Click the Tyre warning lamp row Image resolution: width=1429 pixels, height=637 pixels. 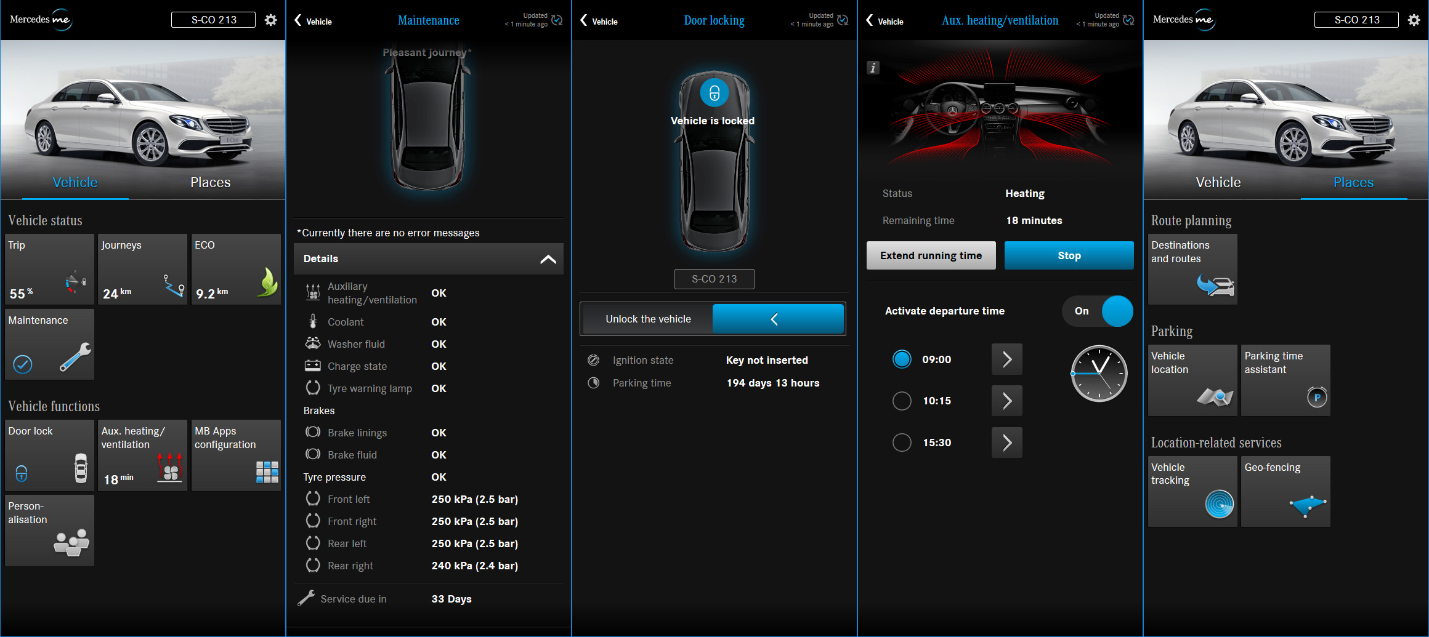(x=428, y=388)
